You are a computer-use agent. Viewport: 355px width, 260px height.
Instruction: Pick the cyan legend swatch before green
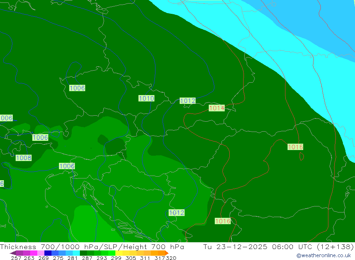(76, 253)
